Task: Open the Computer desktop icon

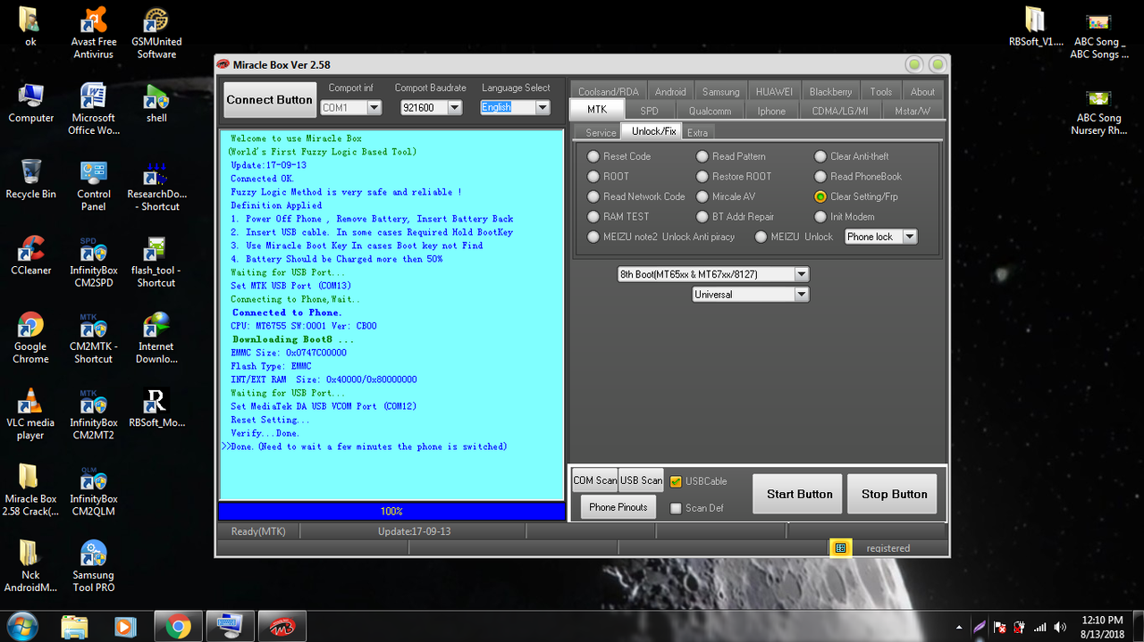Action: (x=31, y=103)
